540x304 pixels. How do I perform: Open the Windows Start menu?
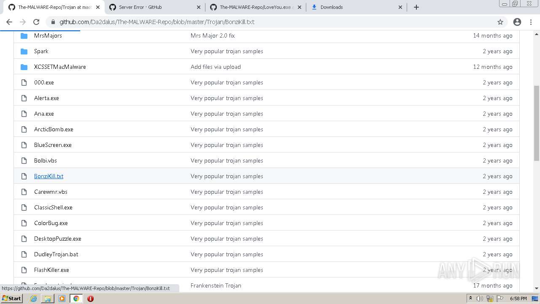click(11, 298)
